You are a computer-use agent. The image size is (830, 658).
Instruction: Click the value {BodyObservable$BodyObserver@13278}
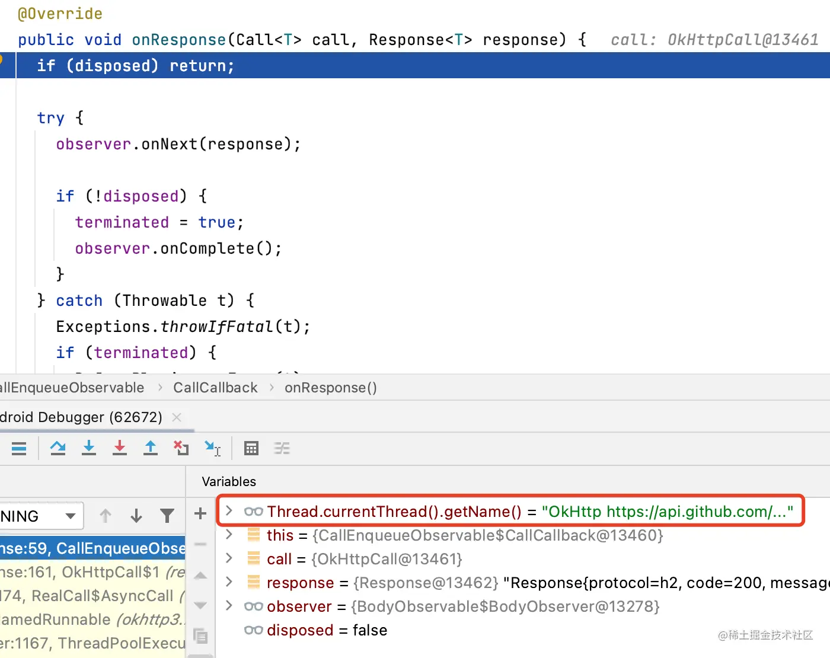[505, 606]
